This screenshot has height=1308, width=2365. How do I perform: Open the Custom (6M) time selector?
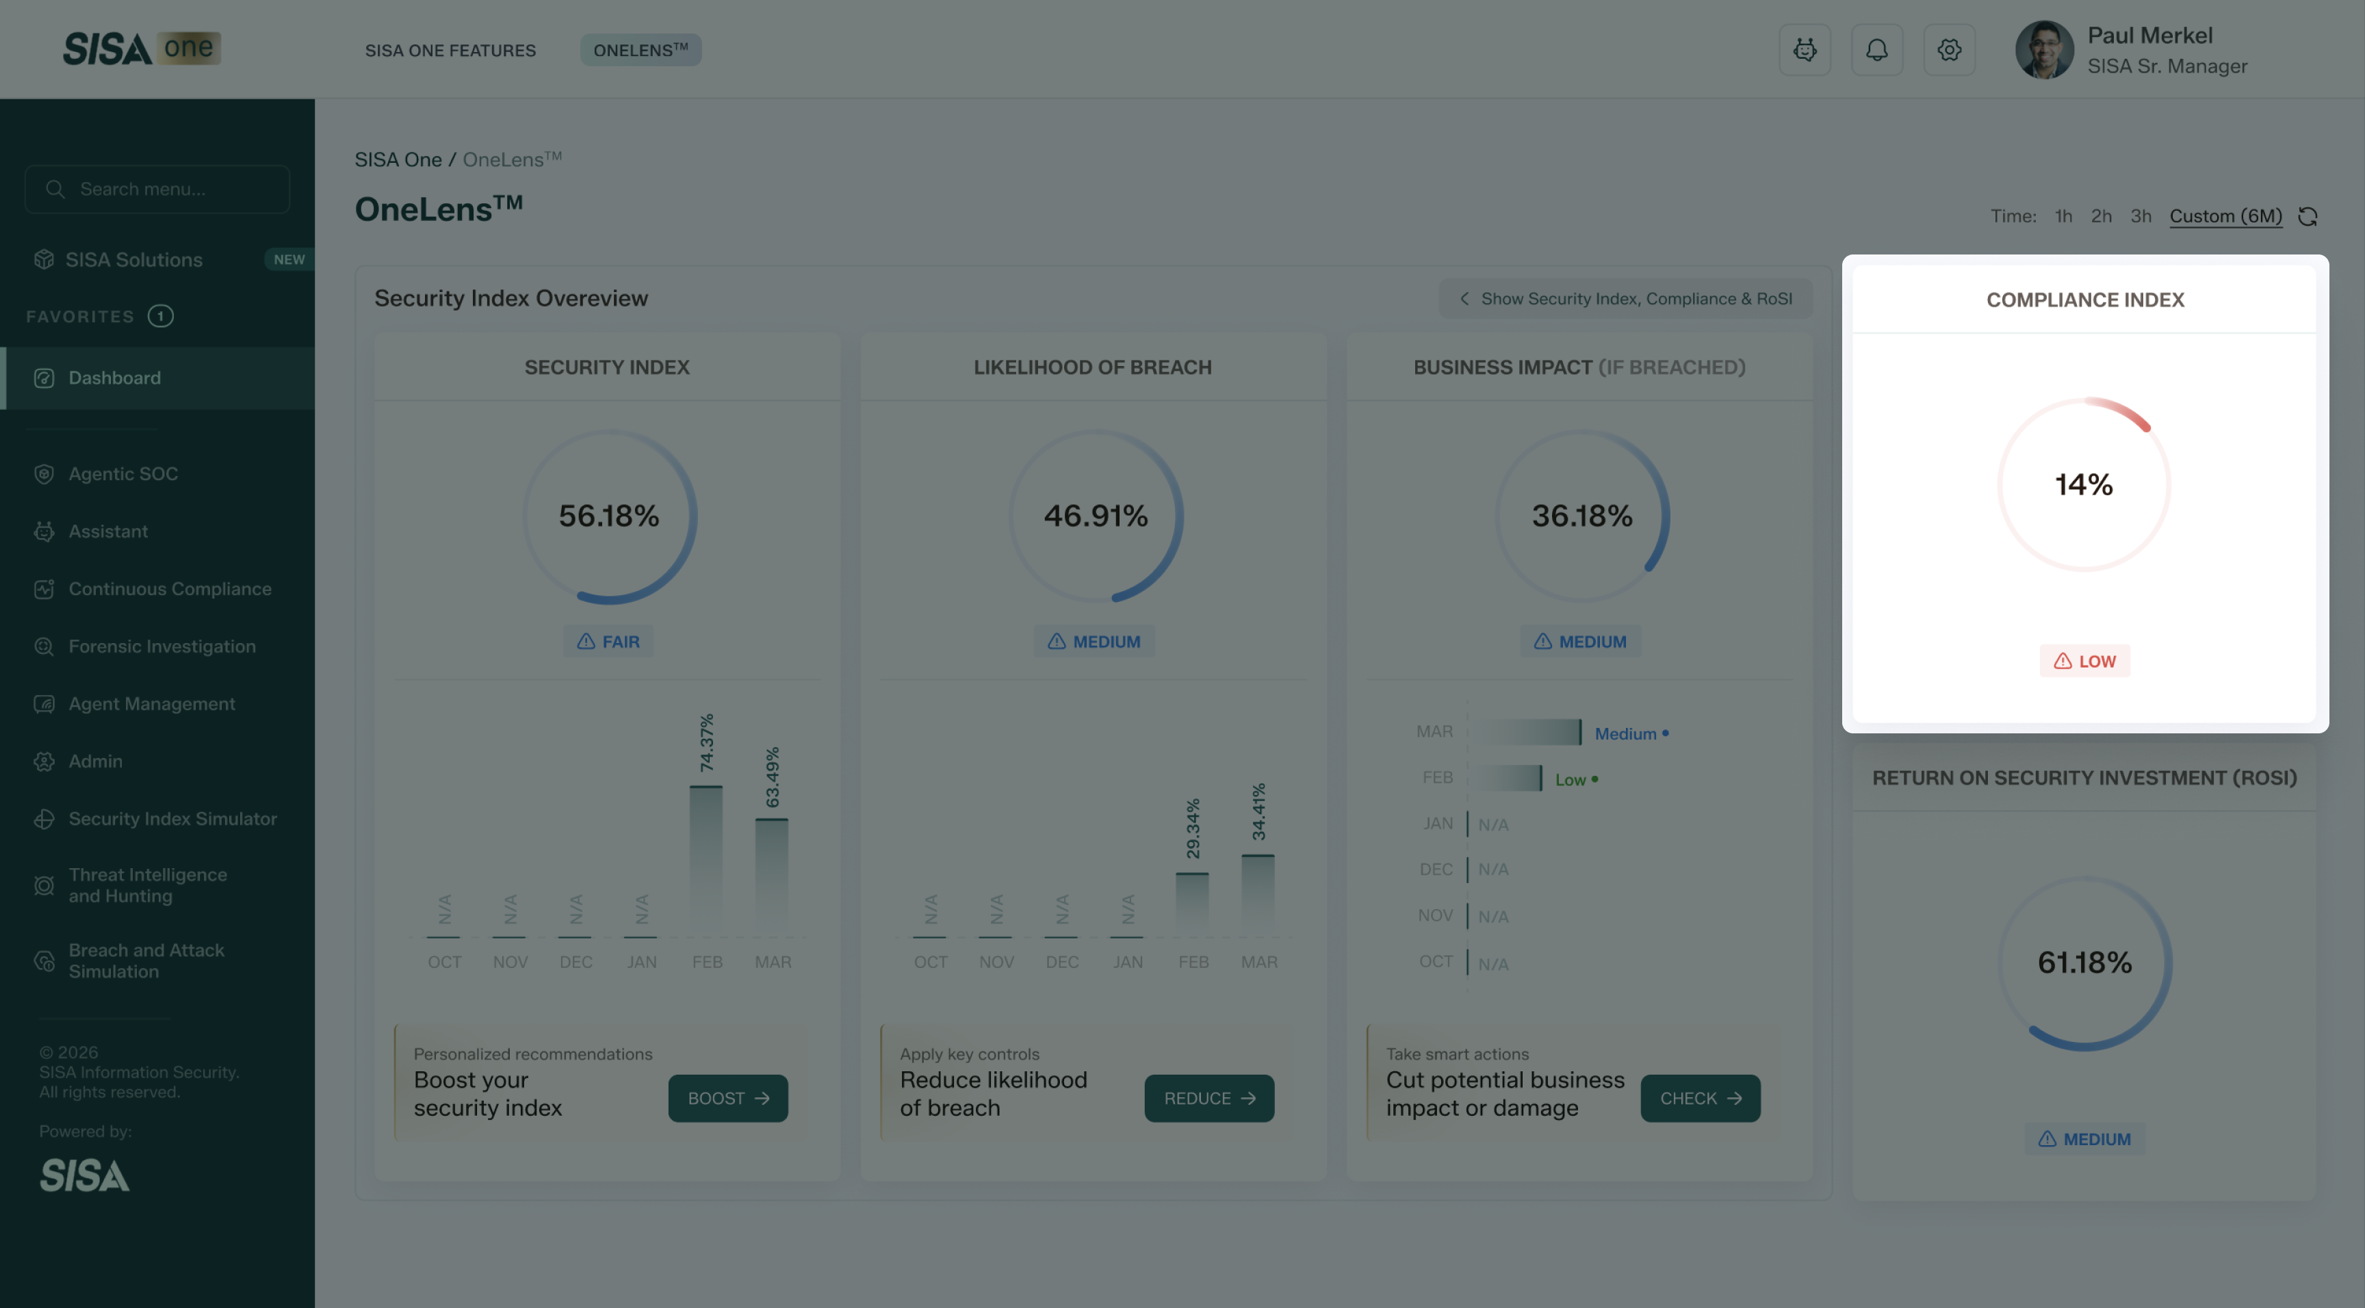pos(2225,217)
